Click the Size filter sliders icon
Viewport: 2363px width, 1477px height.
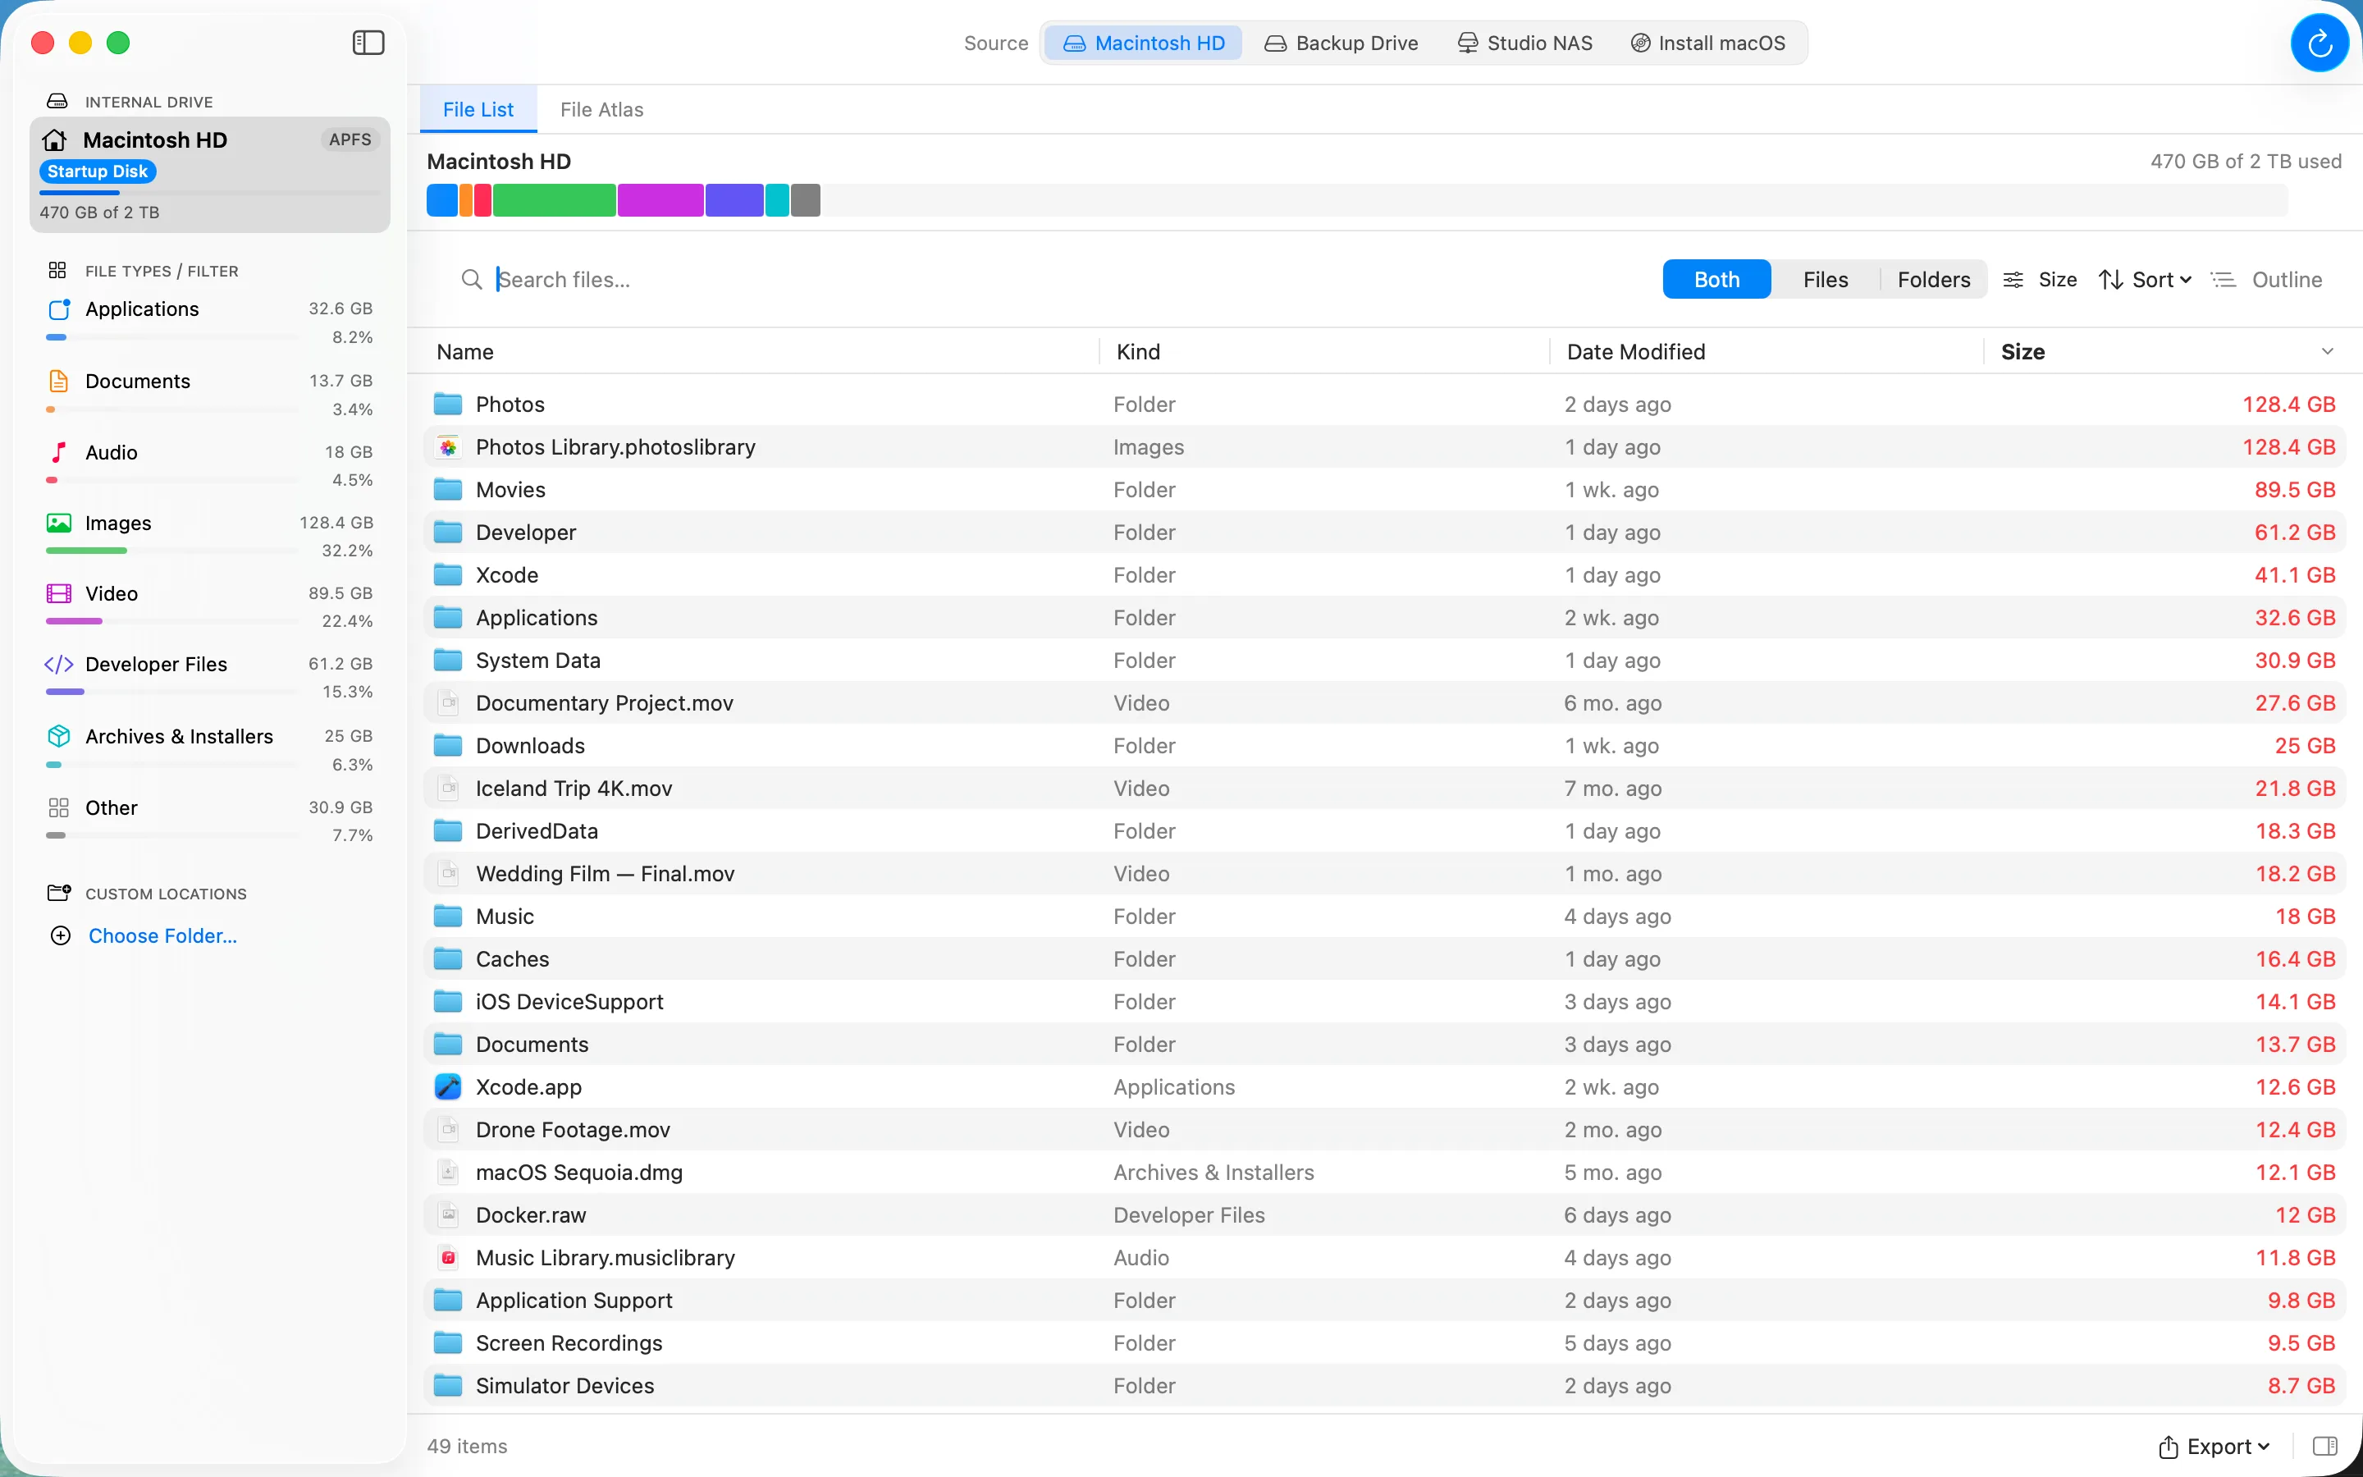point(2013,281)
